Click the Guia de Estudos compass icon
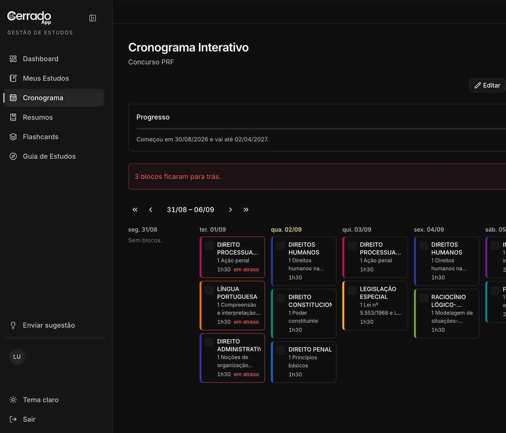Image resolution: width=506 pixels, height=433 pixels. point(13,156)
